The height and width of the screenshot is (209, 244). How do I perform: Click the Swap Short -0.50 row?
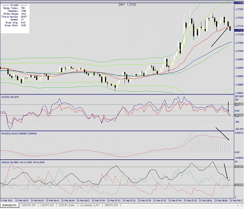[x=15, y=25]
